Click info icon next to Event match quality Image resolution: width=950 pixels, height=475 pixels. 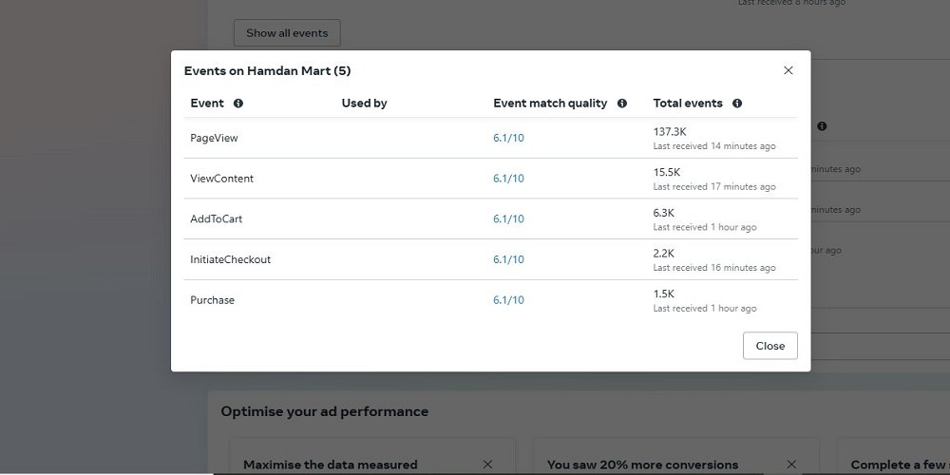pos(622,104)
